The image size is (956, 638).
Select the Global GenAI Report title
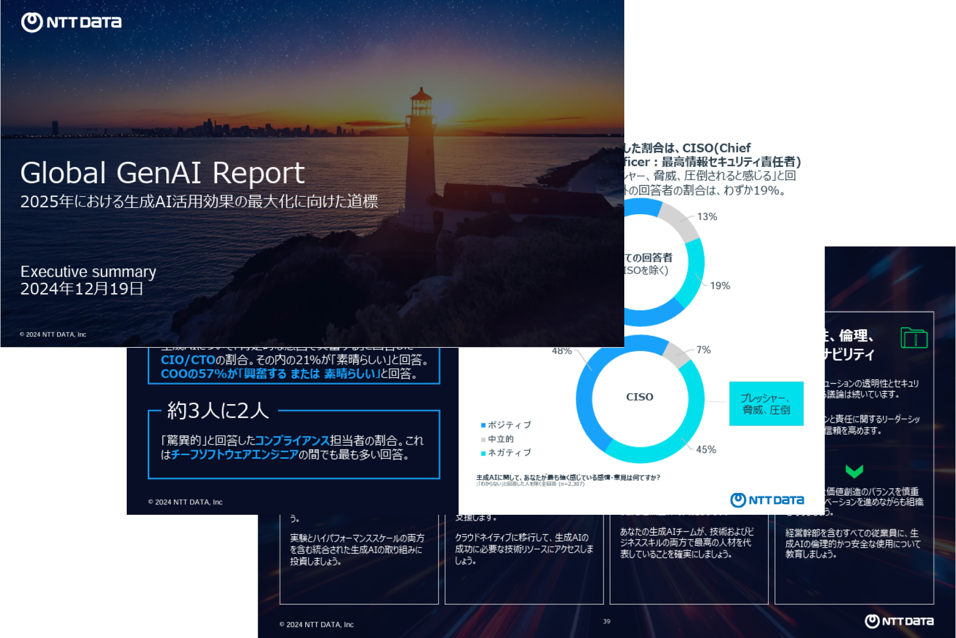click(x=162, y=172)
